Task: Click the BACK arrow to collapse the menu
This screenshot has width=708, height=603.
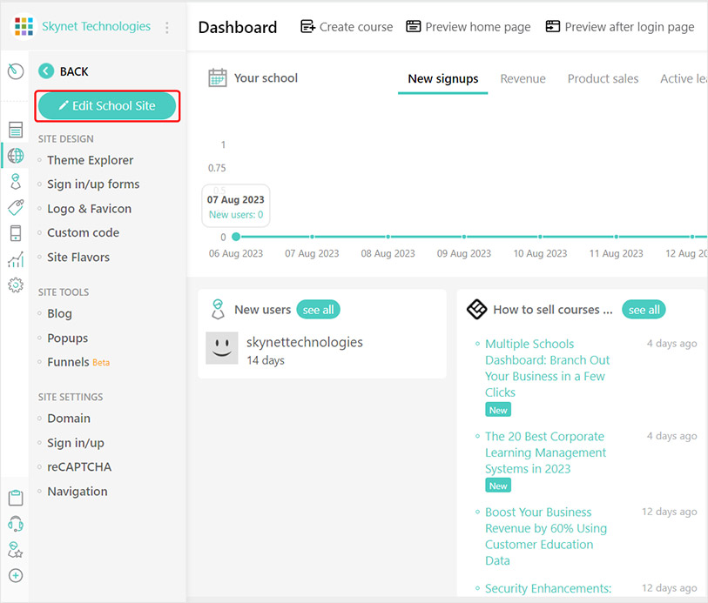Action: point(46,71)
